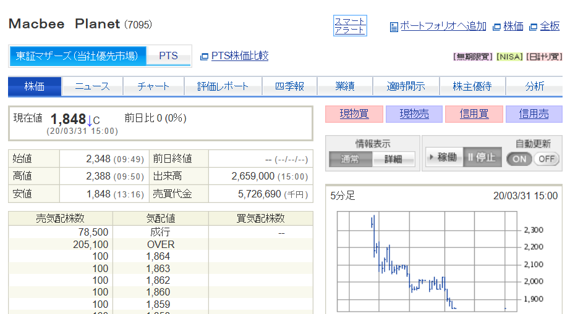Switch to the ニュース tab
This screenshot has width=570, height=314.
point(92,86)
